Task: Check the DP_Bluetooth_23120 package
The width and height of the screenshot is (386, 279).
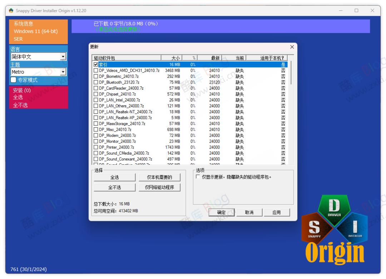Action: [96, 83]
